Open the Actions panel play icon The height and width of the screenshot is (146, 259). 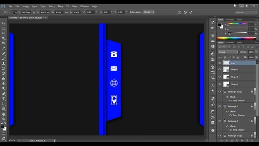pos(213,28)
